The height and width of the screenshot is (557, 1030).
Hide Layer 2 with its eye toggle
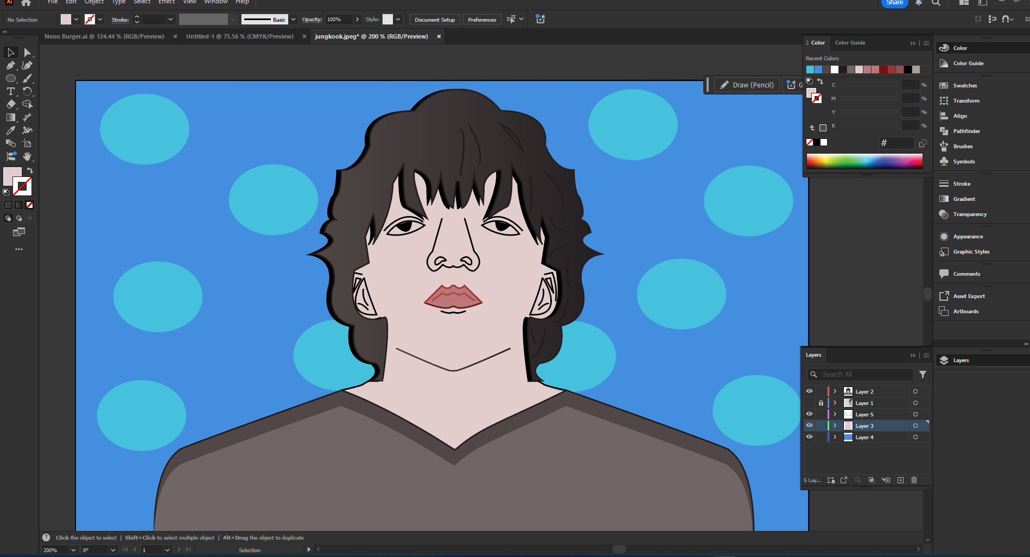coord(810,391)
